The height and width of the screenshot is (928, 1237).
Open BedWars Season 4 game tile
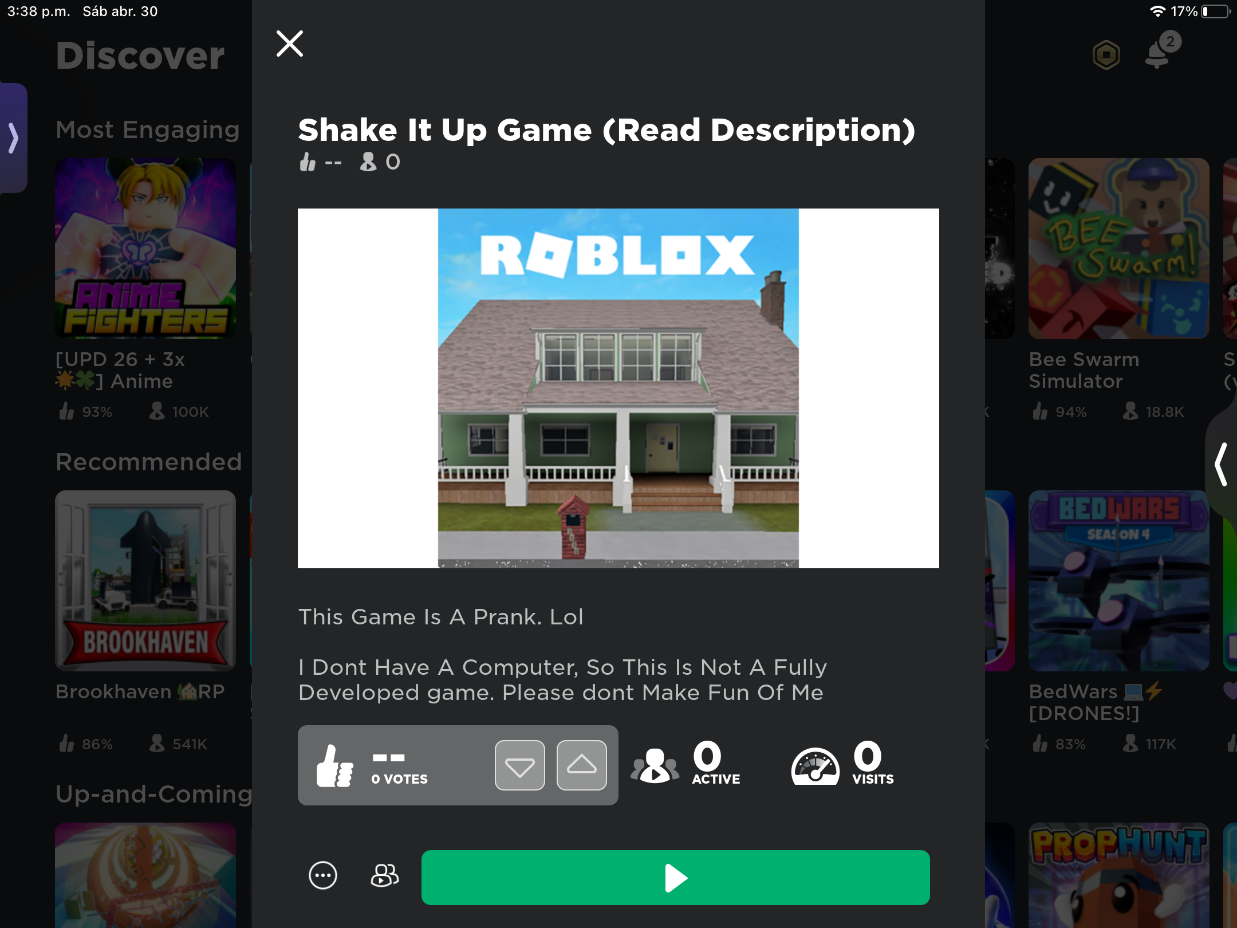point(1119,581)
